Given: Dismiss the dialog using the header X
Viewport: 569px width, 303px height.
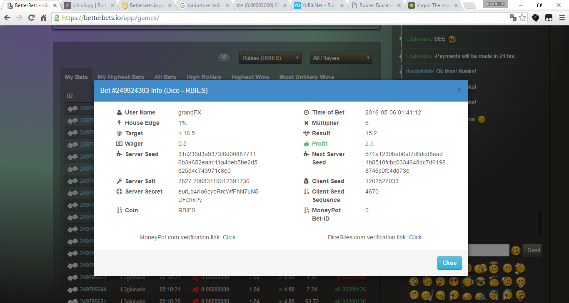Looking at the screenshot, I should [459, 90].
